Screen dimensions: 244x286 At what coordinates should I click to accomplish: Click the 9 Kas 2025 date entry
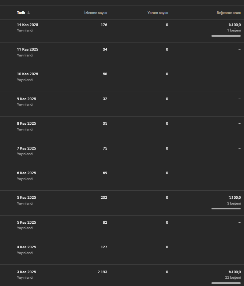(x=26, y=99)
